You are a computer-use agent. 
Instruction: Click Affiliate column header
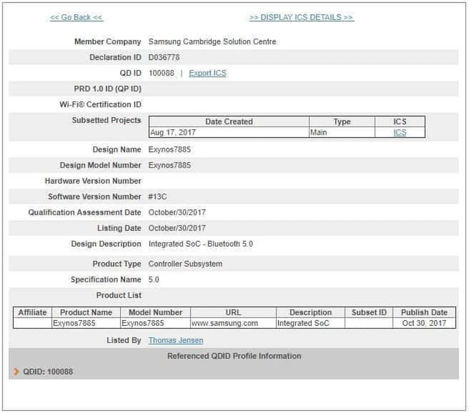[x=33, y=313]
